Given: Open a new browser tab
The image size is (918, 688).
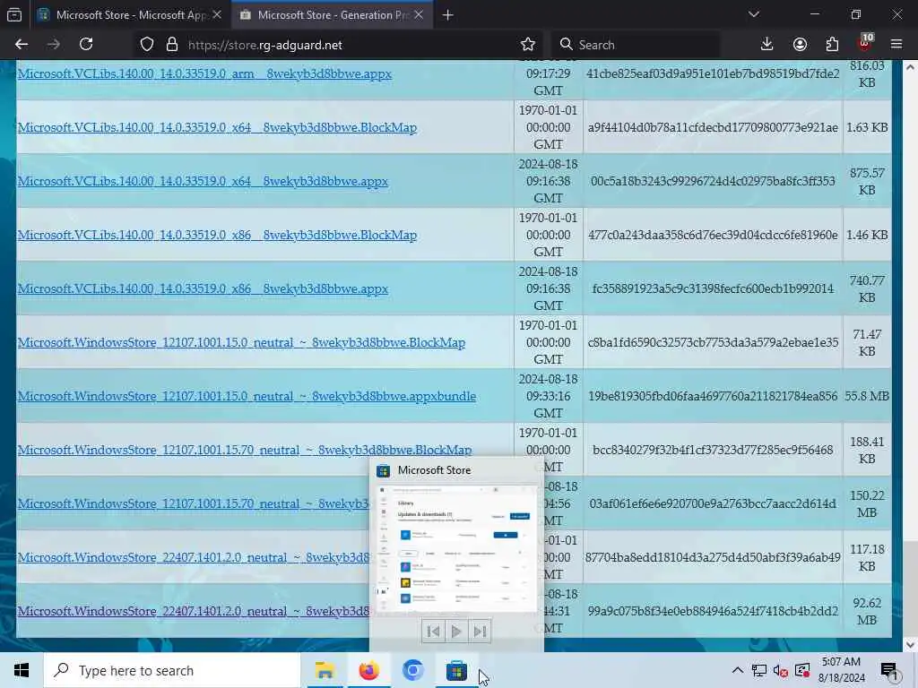Looking at the screenshot, I should [448, 15].
